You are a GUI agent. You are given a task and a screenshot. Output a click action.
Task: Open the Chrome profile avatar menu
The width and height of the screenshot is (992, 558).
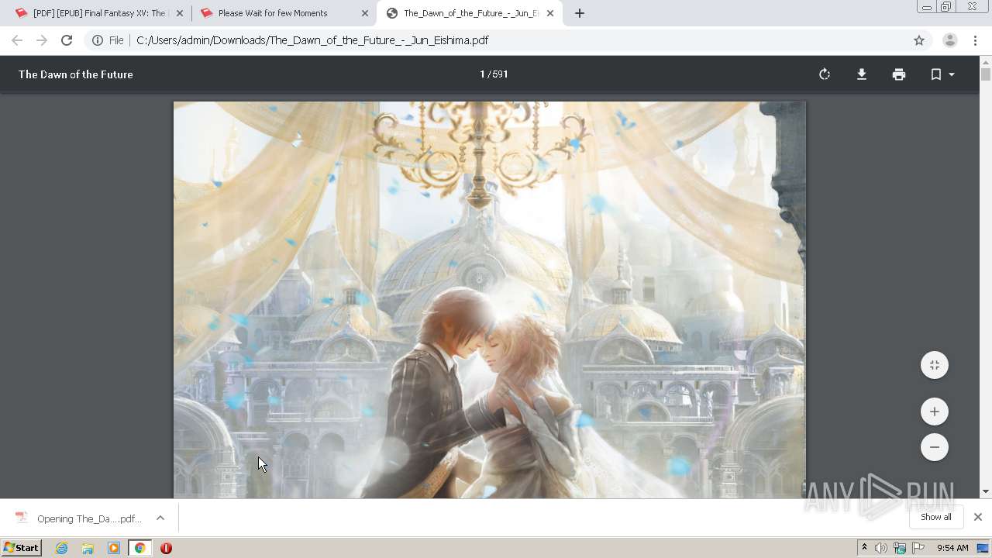click(950, 40)
